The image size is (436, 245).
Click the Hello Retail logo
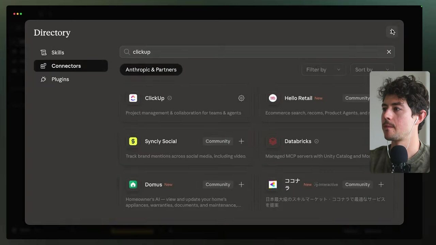click(272, 98)
